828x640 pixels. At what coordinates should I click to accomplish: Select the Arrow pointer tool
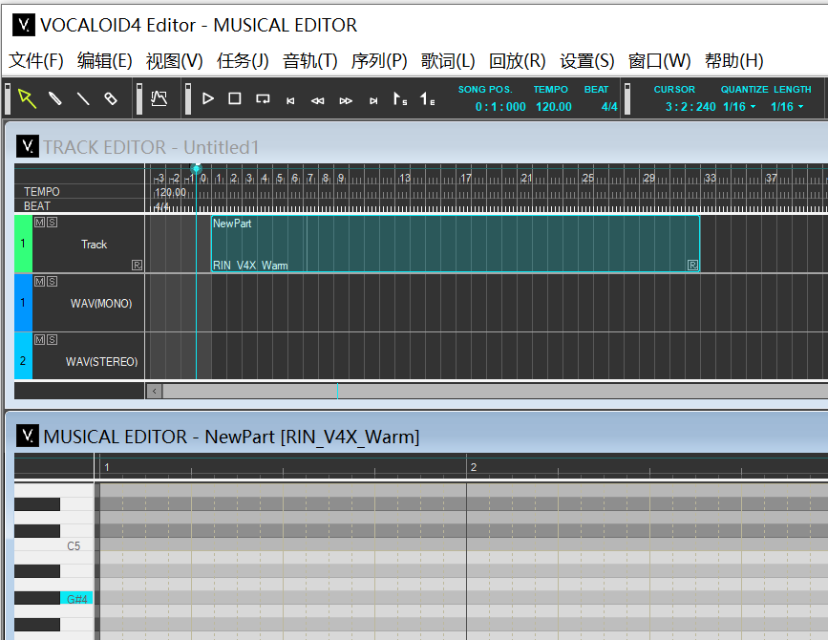pyautogui.click(x=27, y=98)
